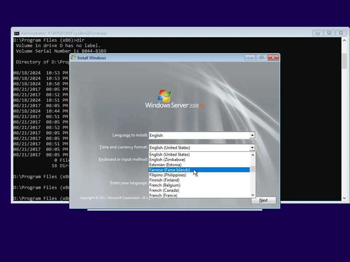Minimize the Install Windows dialog

click(x=250, y=58)
